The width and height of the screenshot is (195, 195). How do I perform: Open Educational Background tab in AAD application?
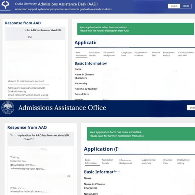pyautogui.click(x=109, y=54)
